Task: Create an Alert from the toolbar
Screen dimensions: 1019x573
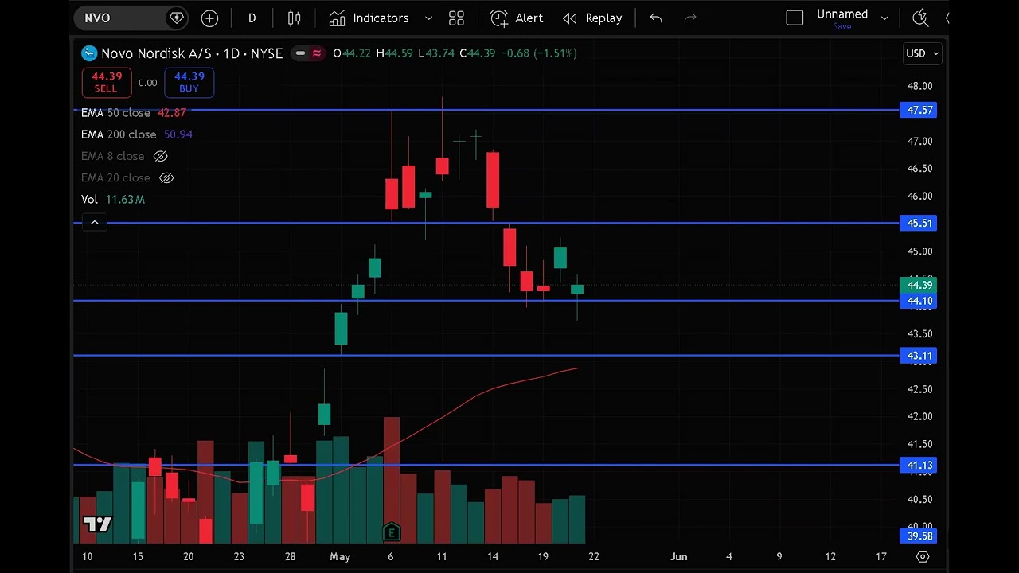Action: coord(517,18)
